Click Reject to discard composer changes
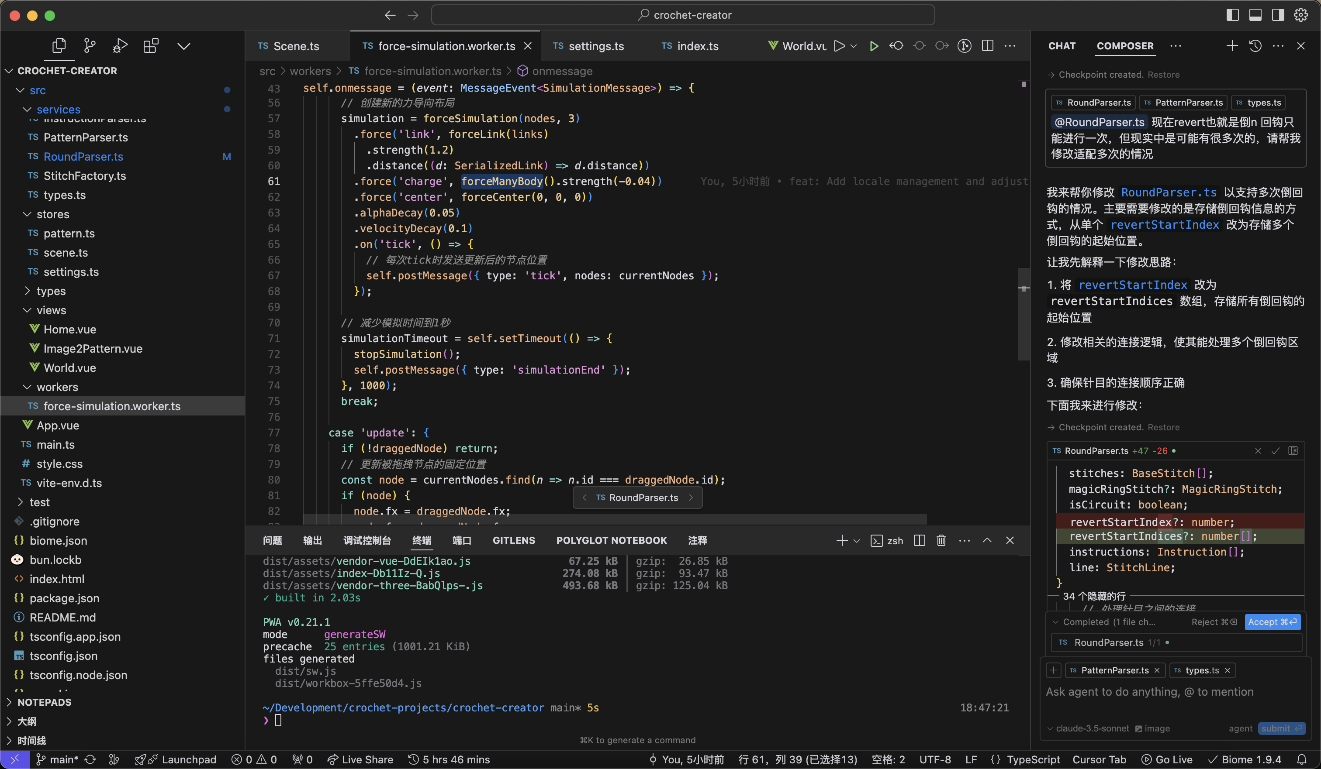This screenshot has height=769, width=1321. click(1214, 622)
